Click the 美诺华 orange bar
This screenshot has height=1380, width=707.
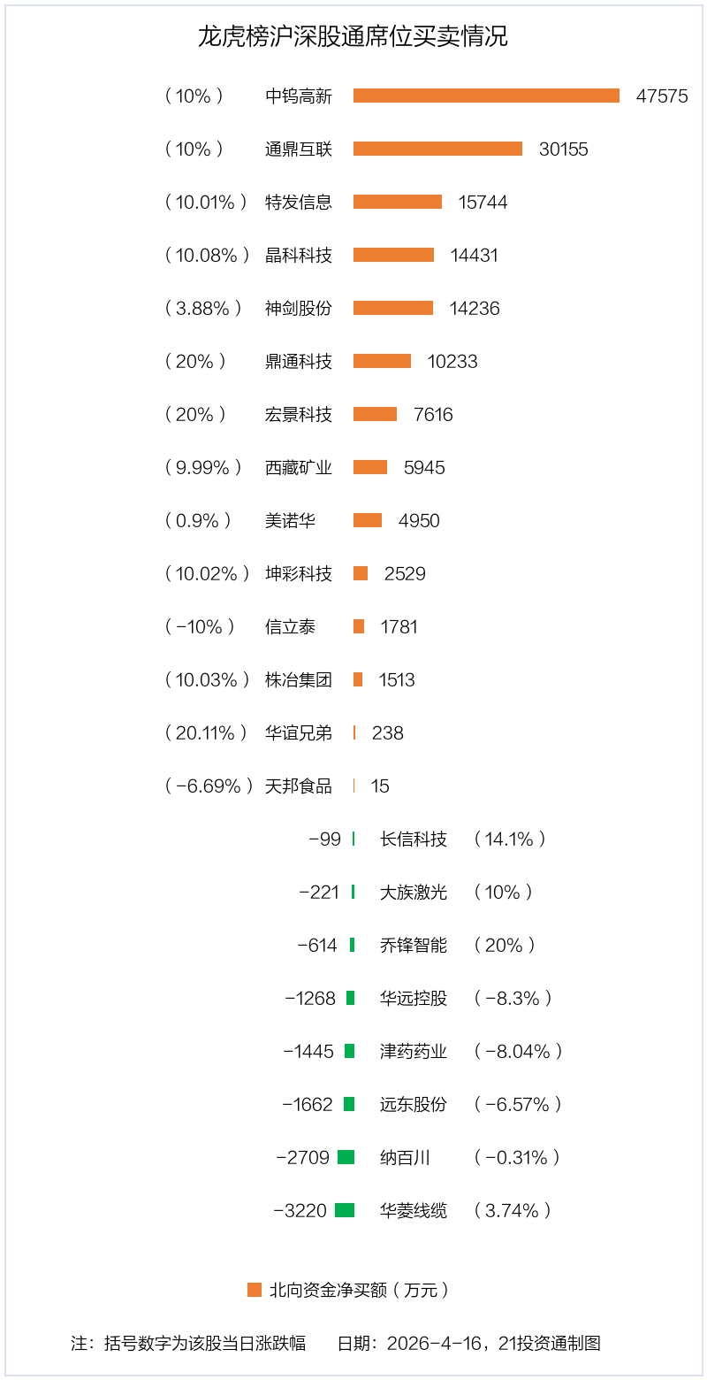pos(368,520)
